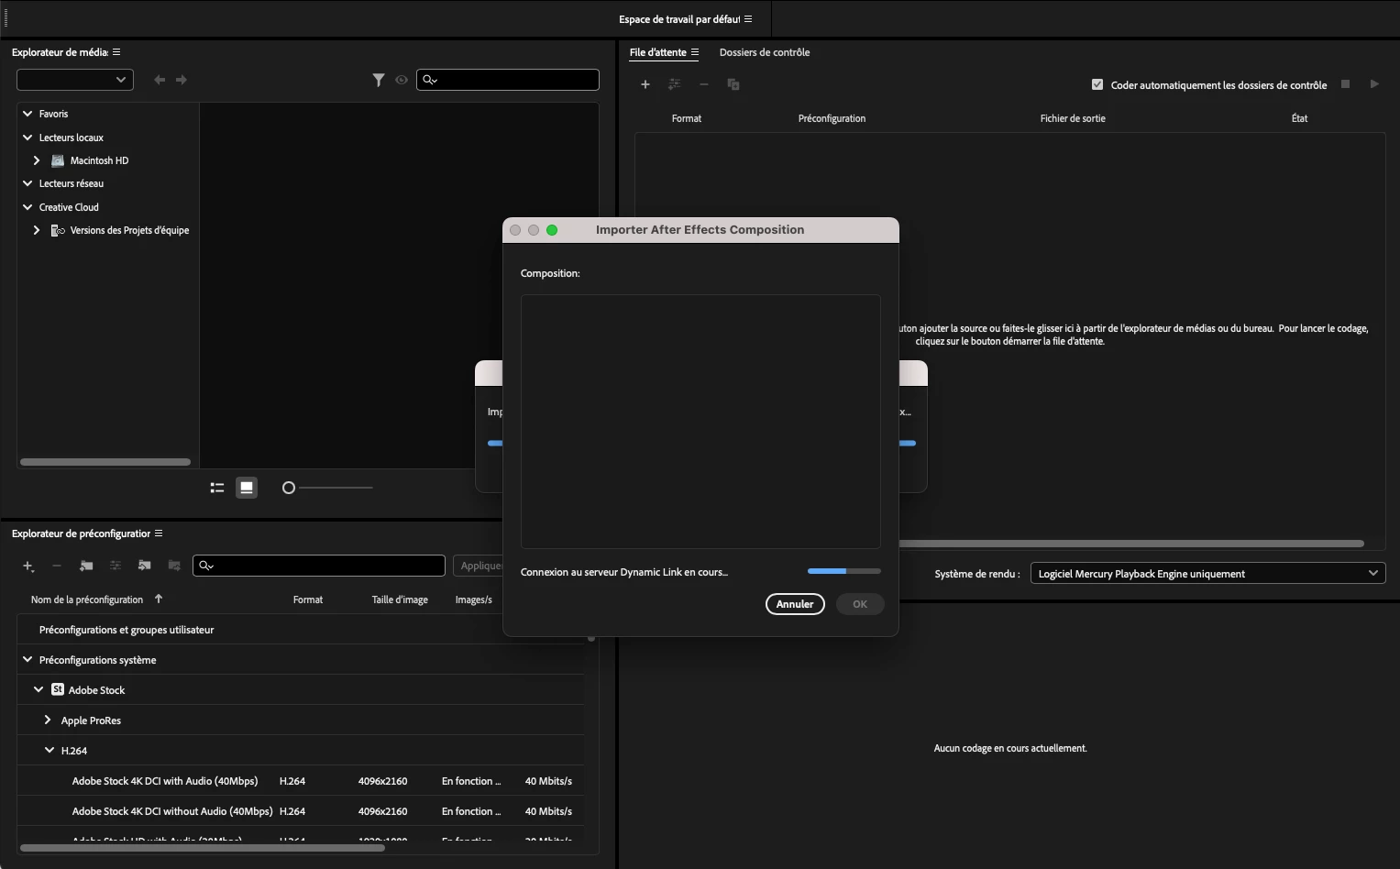Collapse the Adobe Stock preset group

(x=39, y=690)
